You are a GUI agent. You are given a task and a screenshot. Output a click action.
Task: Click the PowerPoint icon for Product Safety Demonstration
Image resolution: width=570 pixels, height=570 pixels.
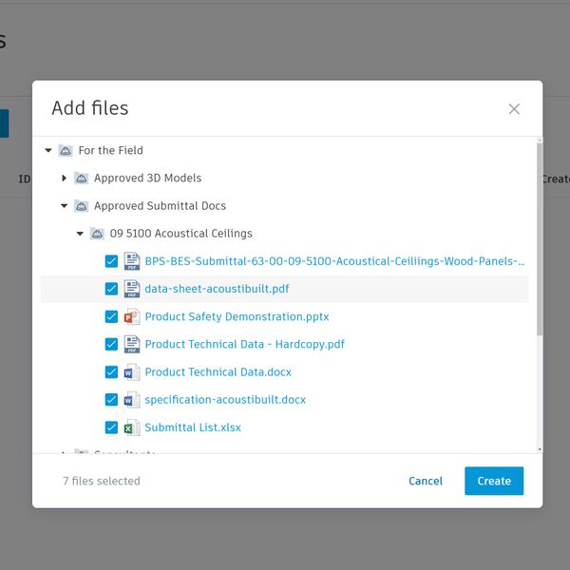click(x=131, y=316)
